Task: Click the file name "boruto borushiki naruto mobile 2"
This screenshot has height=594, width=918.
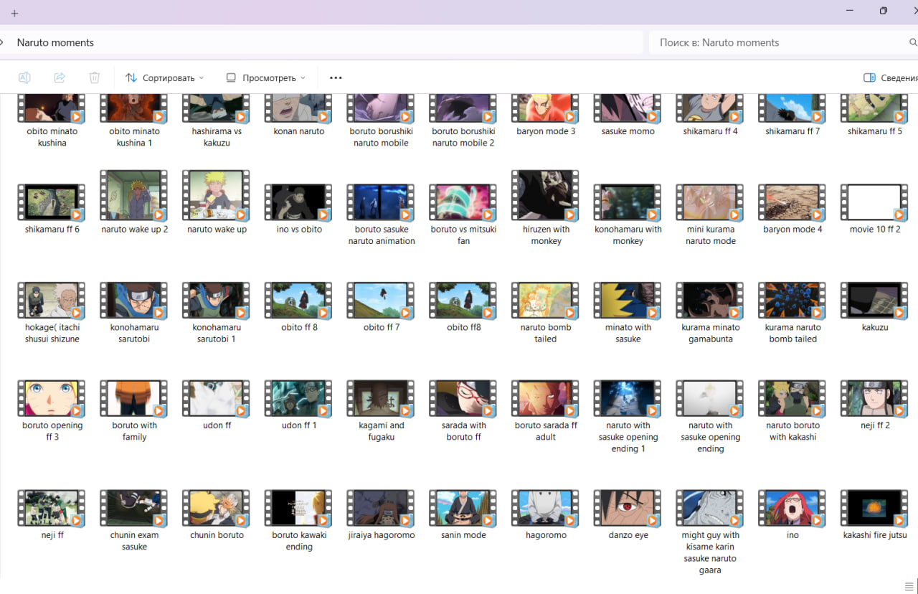Action: 463,137
